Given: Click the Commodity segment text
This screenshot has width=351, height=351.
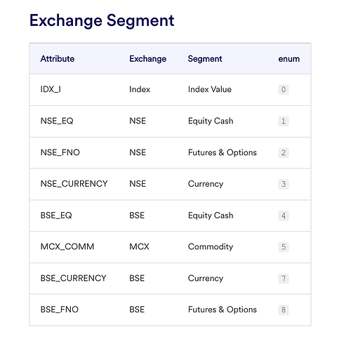Looking at the screenshot, I should point(211,247).
